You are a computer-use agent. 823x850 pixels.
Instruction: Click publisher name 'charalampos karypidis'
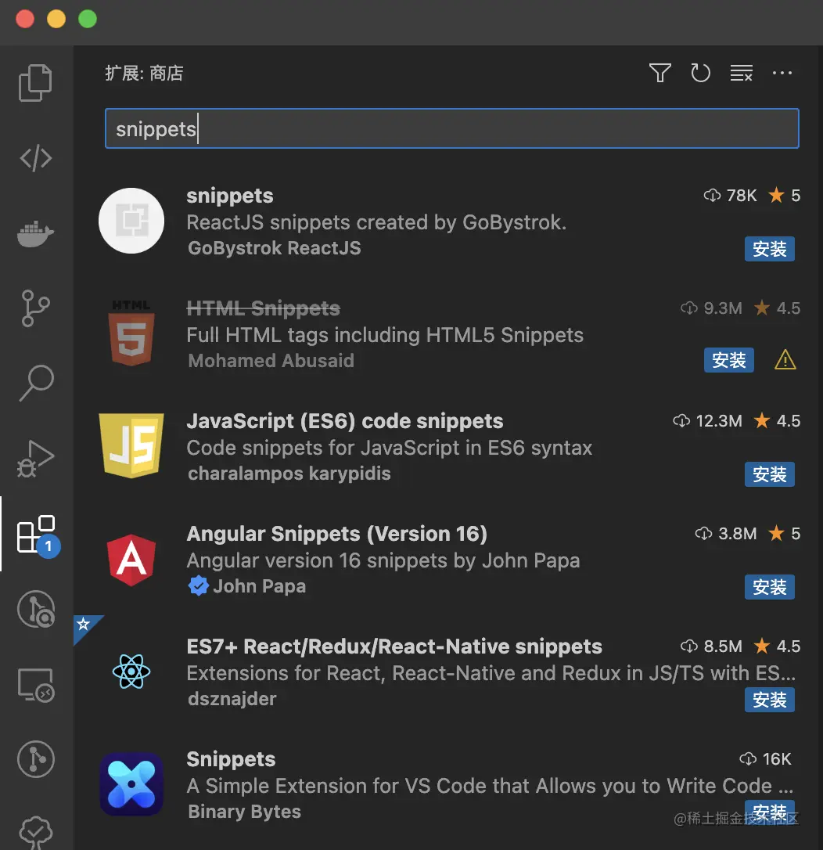point(289,474)
